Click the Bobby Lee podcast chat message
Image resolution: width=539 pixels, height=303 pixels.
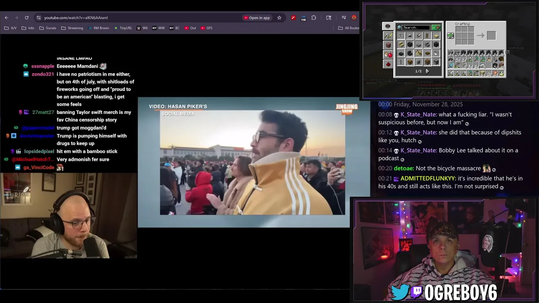pos(448,154)
